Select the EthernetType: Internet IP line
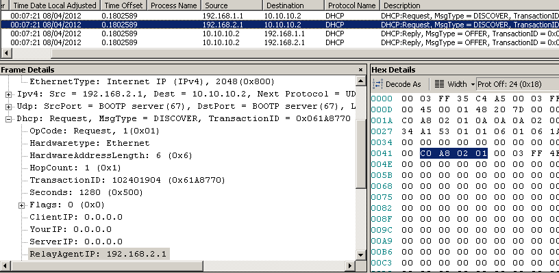This screenshot has width=559, height=273. point(152,81)
